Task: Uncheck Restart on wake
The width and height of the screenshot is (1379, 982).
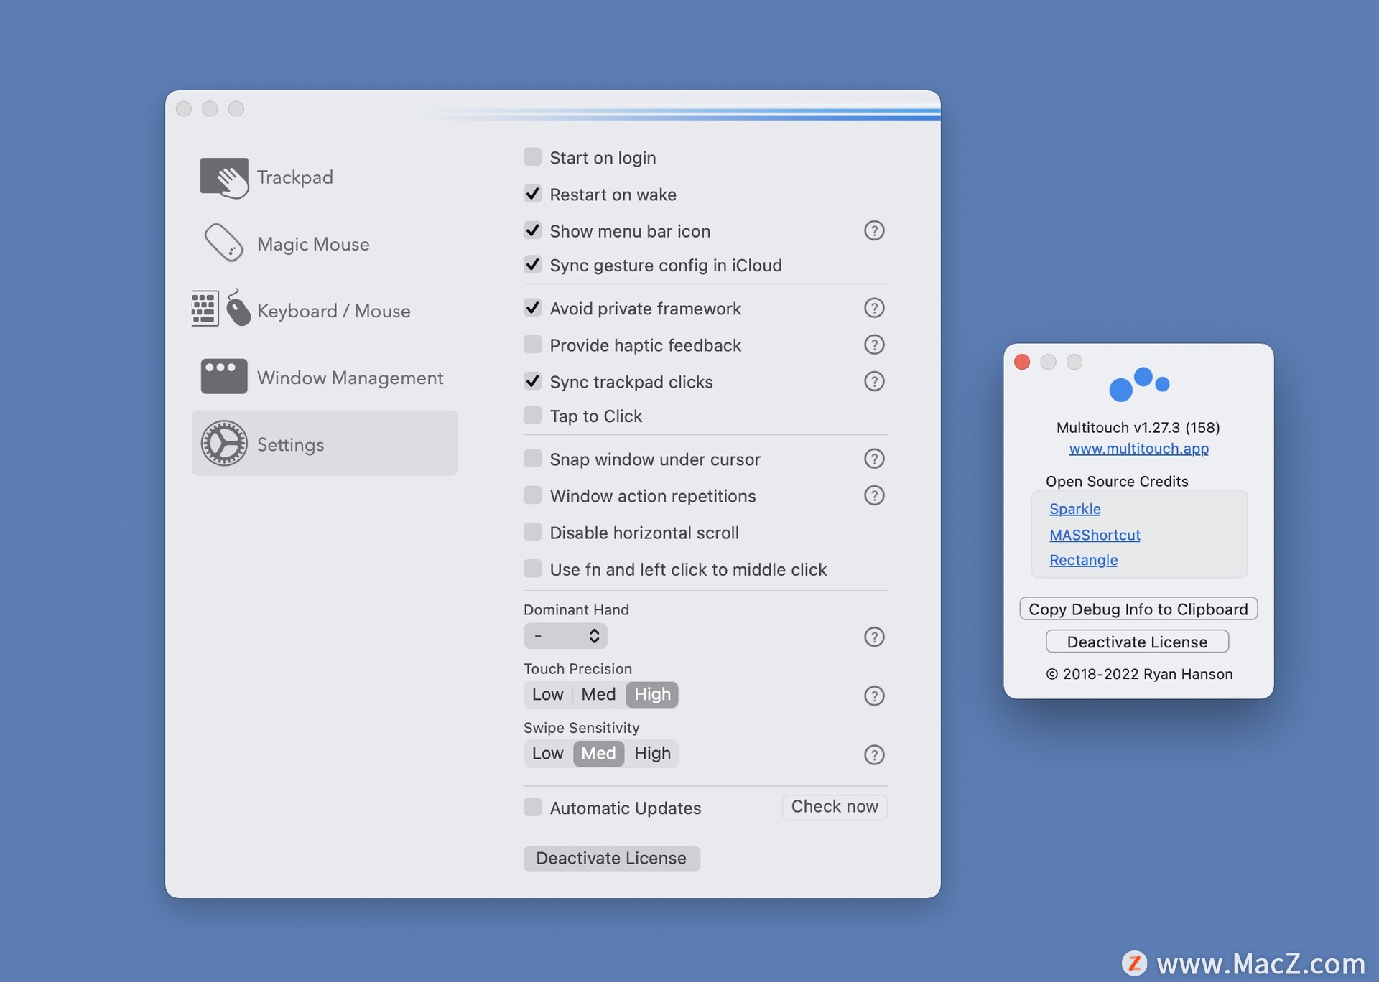Action: click(532, 194)
